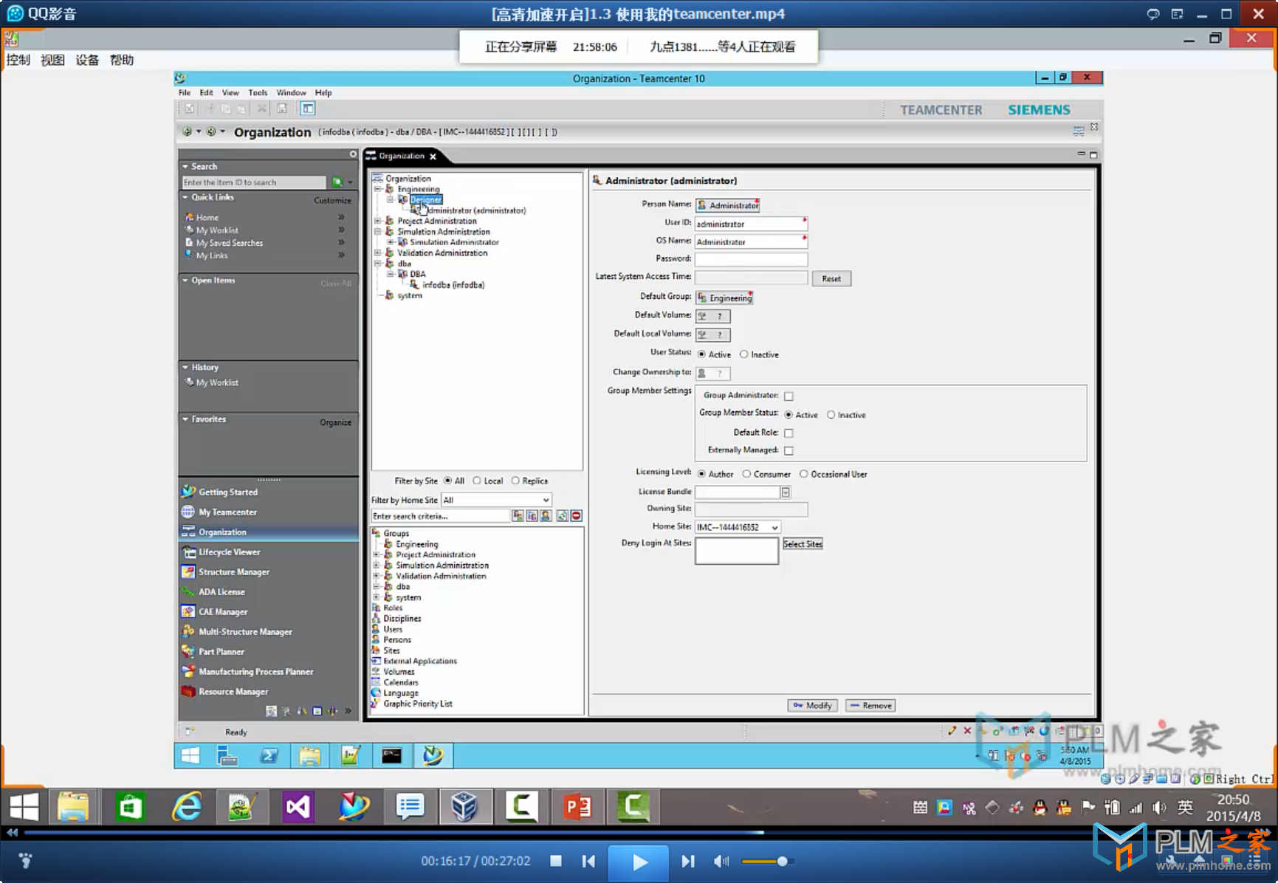Open ADA License application
This screenshot has width=1278, height=883.
point(221,591)
